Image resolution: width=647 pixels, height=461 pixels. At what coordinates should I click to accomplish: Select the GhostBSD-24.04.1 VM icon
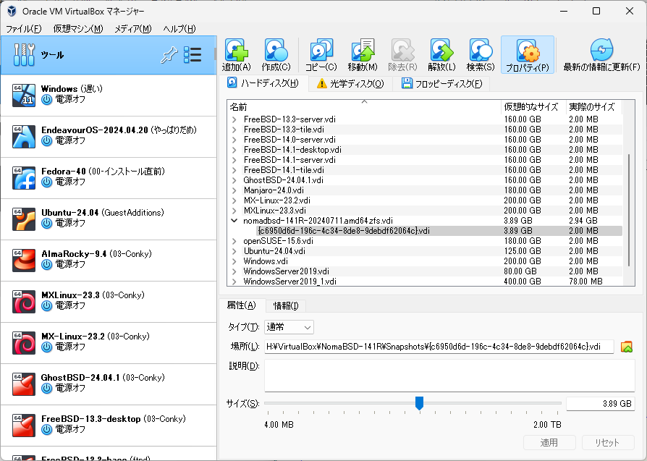(x=23, y=384)
